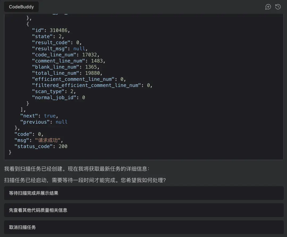Click the null value of result_msg
This screenshot has width=287, height=237.
coord(79,49)
